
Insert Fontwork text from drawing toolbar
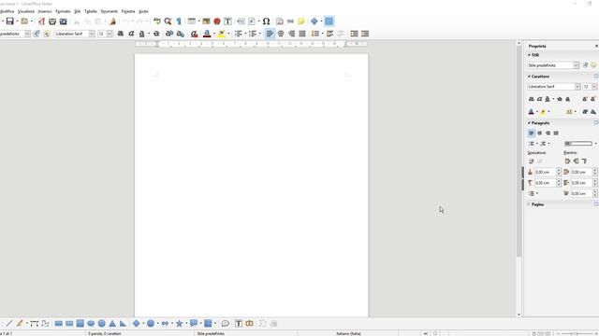pyautogui.click(x=250, y=324)
